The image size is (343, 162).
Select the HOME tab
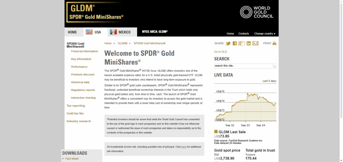click(x=74, y=32)
